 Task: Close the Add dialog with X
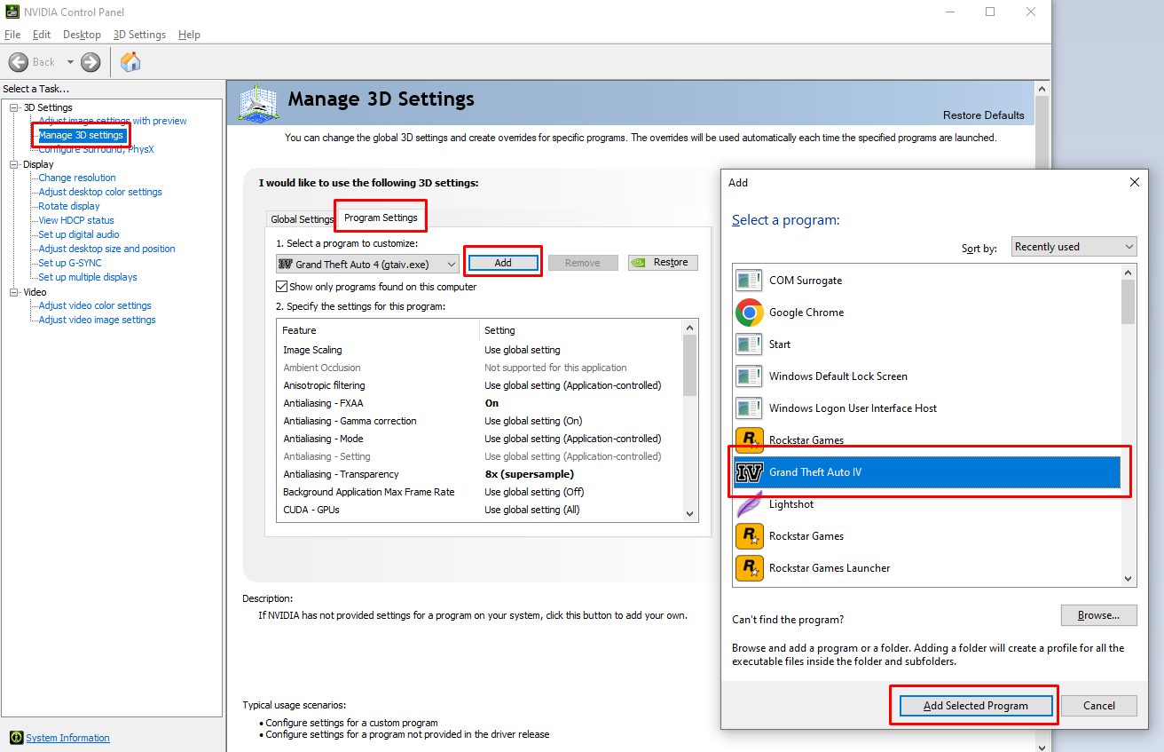coord(1134,182)
